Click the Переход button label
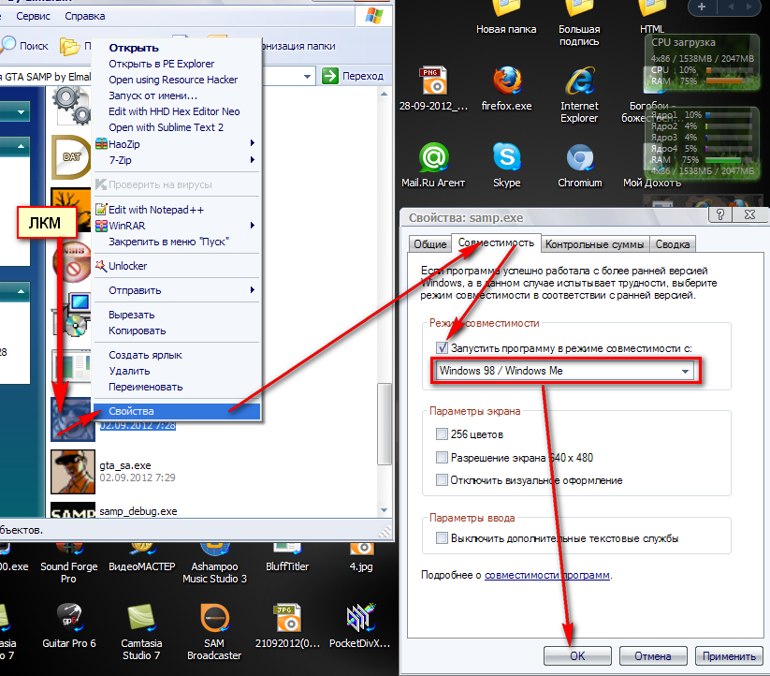 pyautogui.click(x=363, y=76)
